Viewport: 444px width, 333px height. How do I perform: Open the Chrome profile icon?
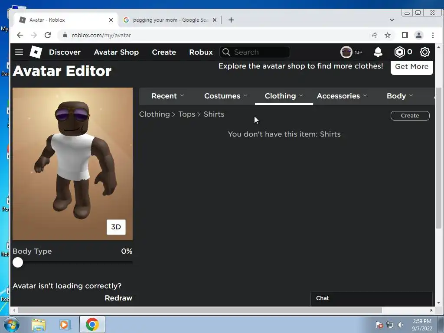coord(419,35)
